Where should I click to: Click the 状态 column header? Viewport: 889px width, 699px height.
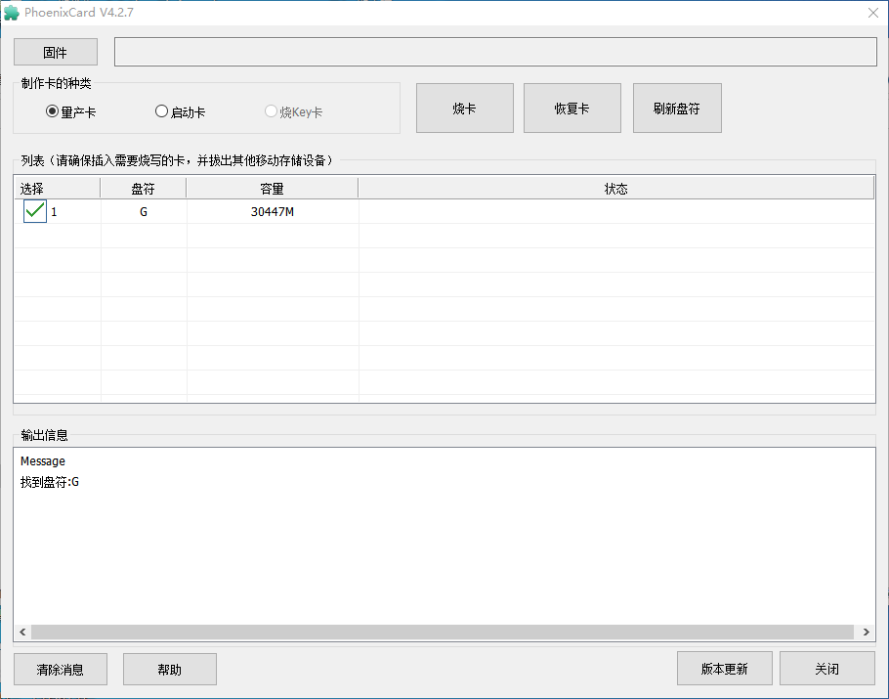(615, 189)
